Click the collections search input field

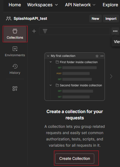(75, 31)
